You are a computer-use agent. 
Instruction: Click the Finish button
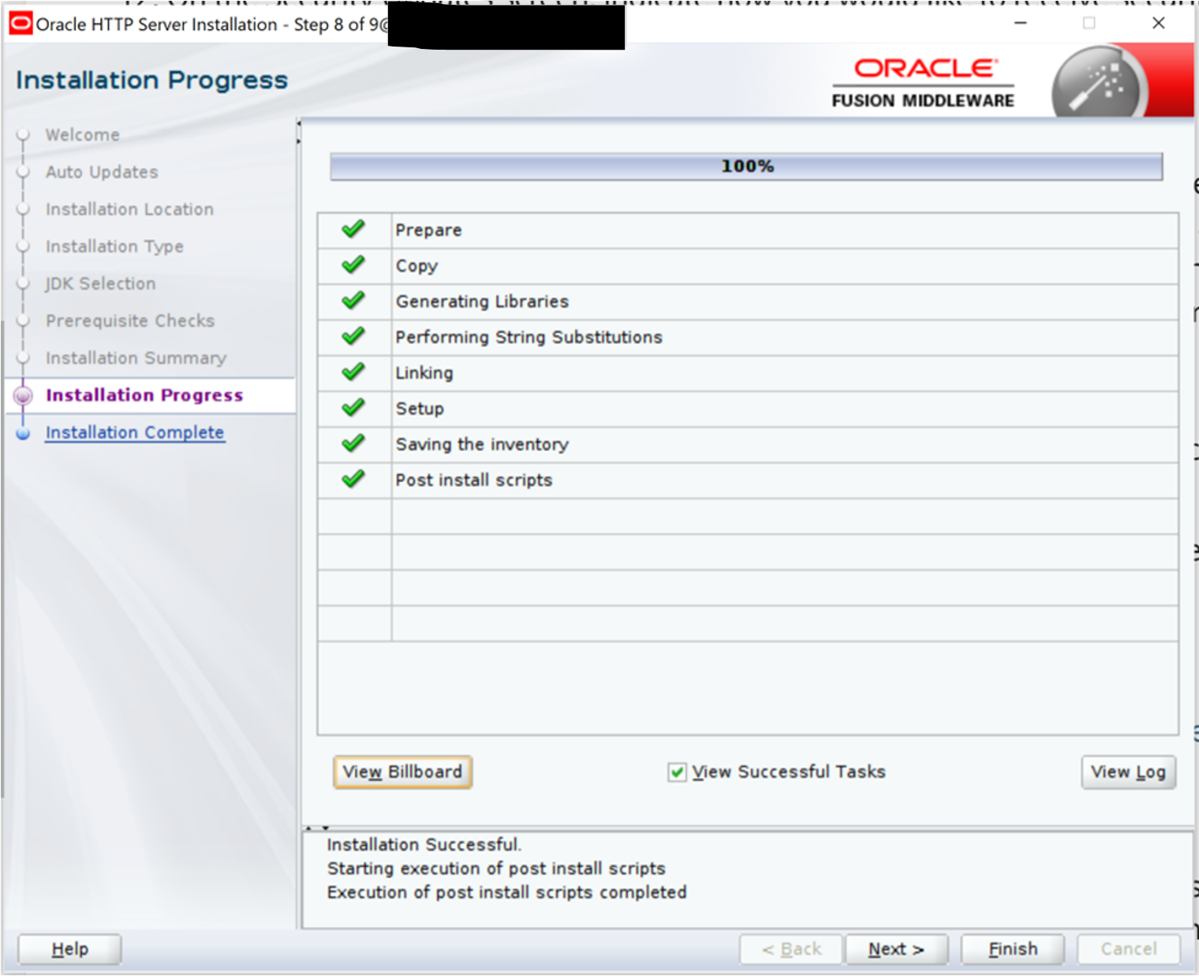click(x=1012, y=949)
